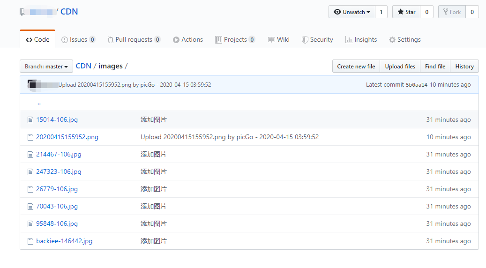Open commit message for 95848-106.jpg row
The height and width of the screenshot is (268, 486).
[x=154, y=223]
